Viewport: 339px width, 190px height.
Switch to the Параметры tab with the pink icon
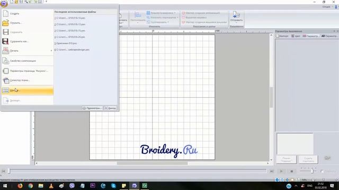pyautogui.click(x=310, y=36)
